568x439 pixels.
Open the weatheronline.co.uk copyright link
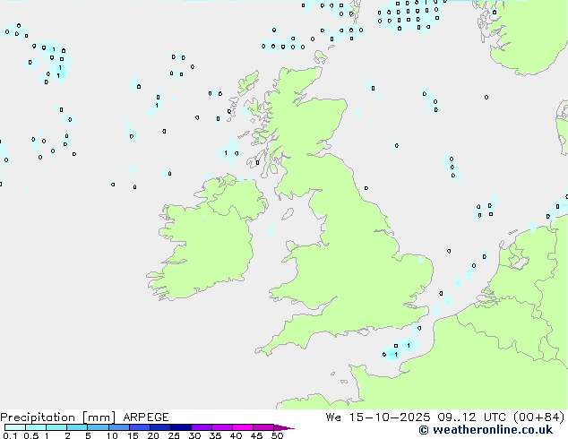(491, 431)
